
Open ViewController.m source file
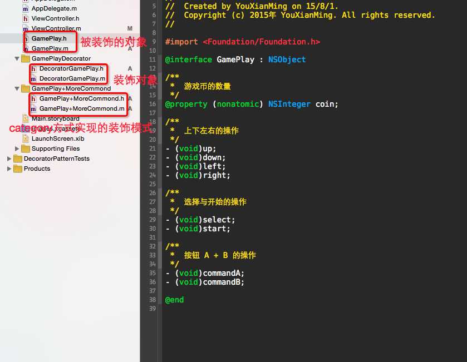tap(56, 28)
